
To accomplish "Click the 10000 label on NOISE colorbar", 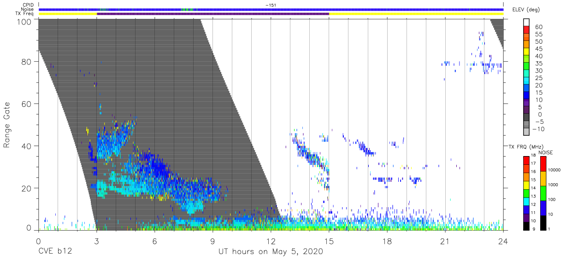I will point(554,171).
